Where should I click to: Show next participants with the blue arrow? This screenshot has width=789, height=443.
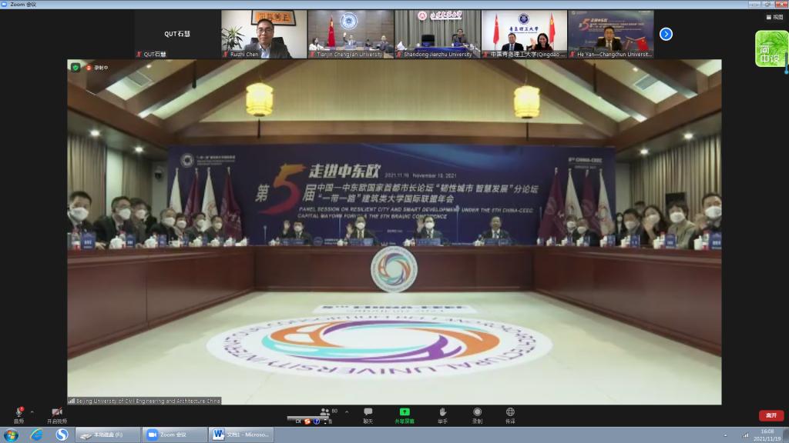666,34
